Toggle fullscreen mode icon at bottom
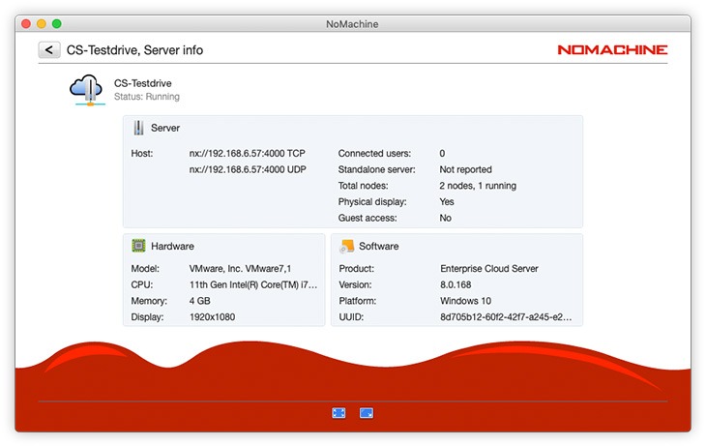 338,413
